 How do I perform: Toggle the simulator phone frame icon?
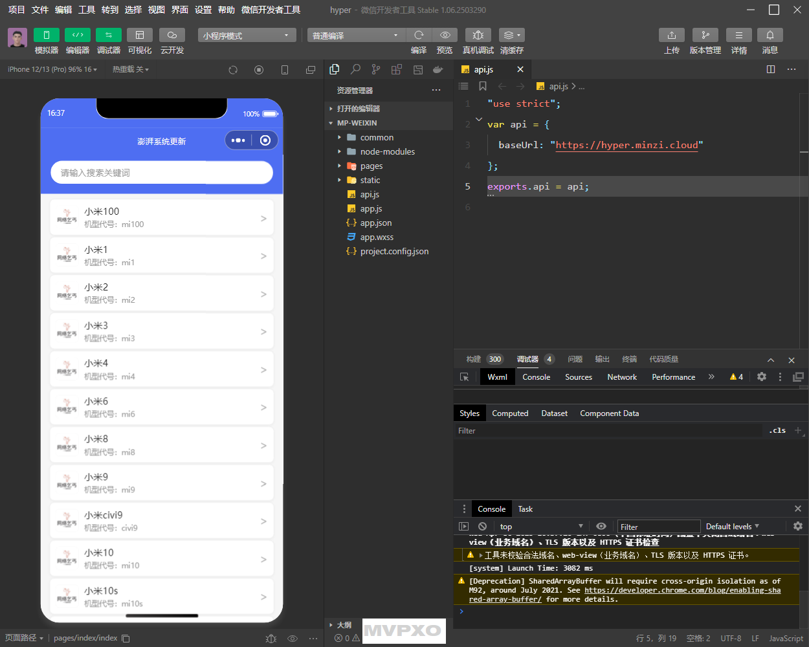pos(285,70)
